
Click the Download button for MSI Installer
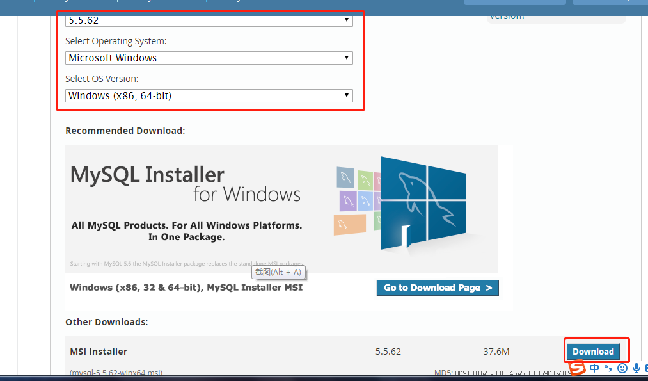[x=593, y=352]
